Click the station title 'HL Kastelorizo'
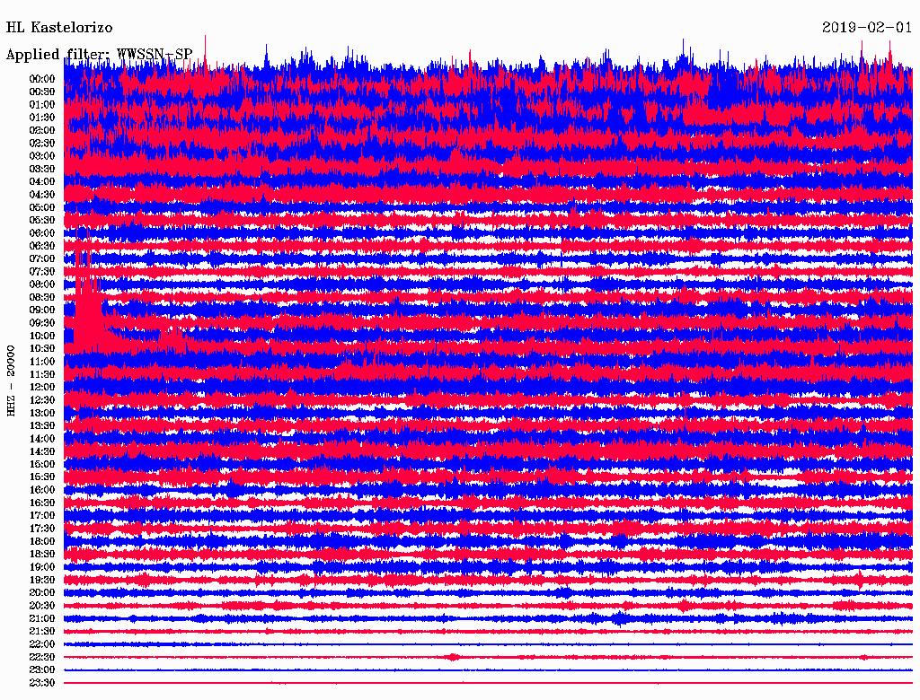The image size is (920, 700). pos(59,28)
